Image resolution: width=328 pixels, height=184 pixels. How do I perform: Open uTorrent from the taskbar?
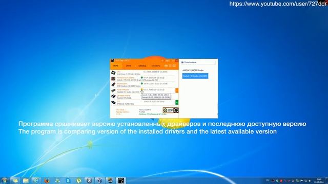point(78,180)
